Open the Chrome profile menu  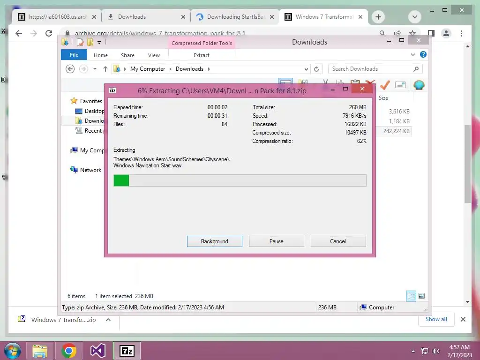[x=446, y=33]
